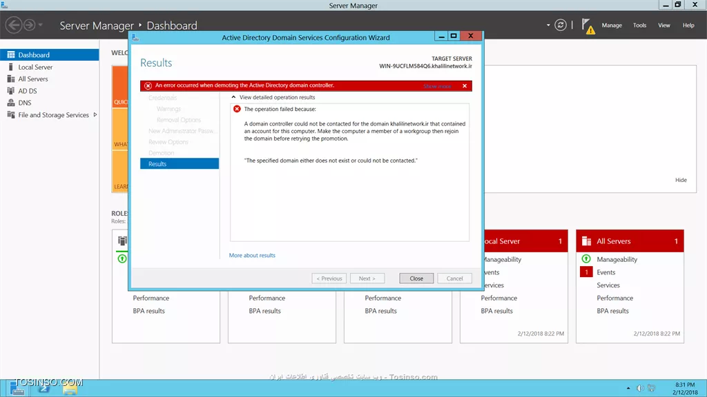Screen dimensions: 707x397
Task: Open the dropdown arrow beside Refresh
Action: (x=549, y=26)
